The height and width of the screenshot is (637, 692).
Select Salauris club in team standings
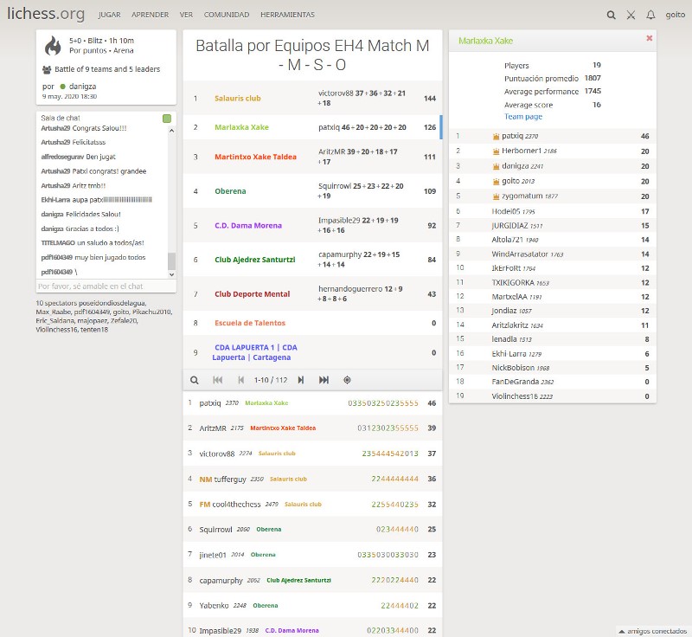[237, 99]
